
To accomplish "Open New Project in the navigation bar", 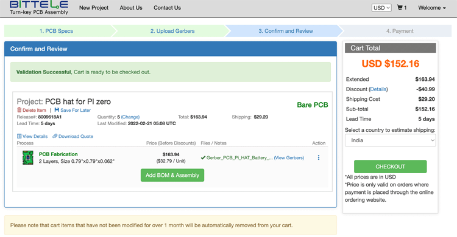I will coord(94,8).
